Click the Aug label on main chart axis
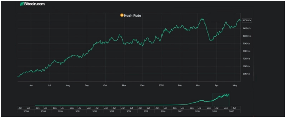Screen dimensions: 287x118 click(68, 85)
